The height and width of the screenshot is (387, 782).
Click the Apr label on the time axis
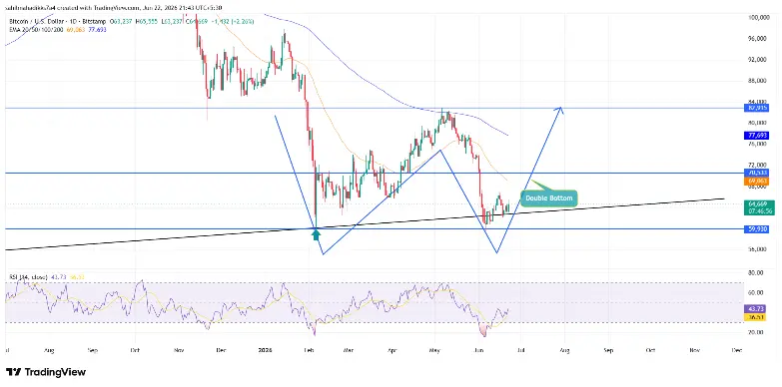tap(392, 350)
